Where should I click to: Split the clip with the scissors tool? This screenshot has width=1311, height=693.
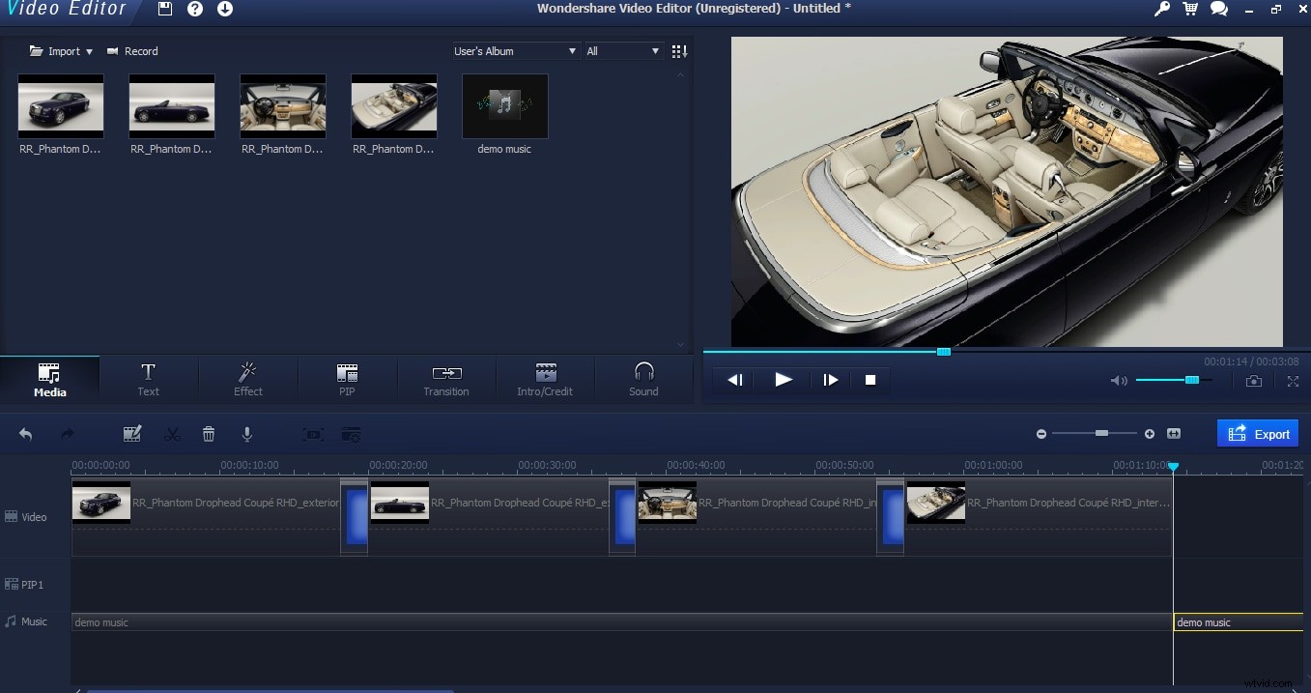[x=172, y=434]
